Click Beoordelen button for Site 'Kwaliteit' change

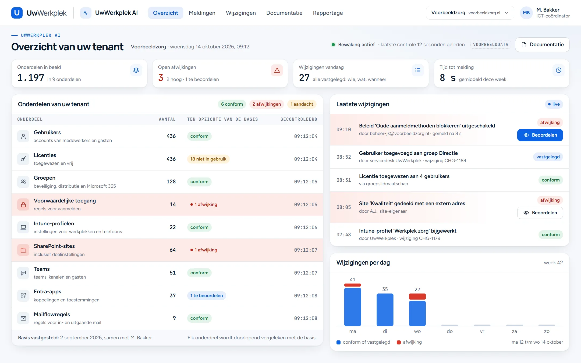click(x=540, y=213)
